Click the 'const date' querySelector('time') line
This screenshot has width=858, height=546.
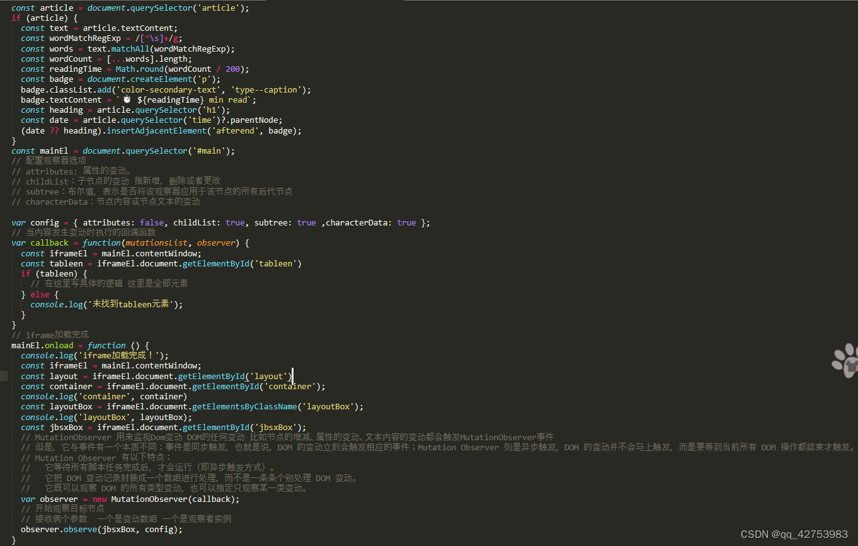(152, 120)
